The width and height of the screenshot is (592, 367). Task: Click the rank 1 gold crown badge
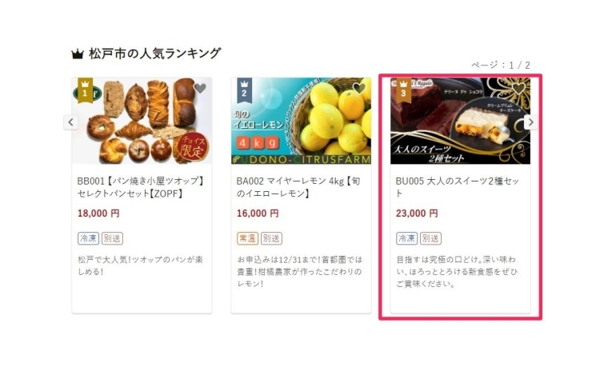coord(85,90)
